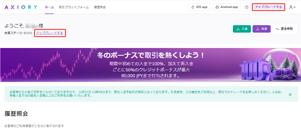Open help via the question mark icon
301x136 pixels.
click(x=247, y=7)
